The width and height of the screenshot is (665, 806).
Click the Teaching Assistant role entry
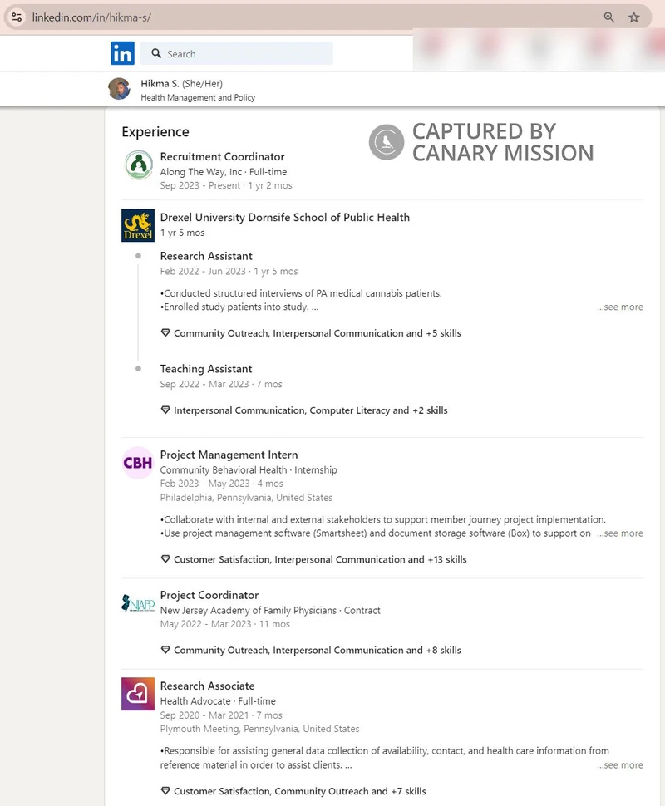pos(205,369)
